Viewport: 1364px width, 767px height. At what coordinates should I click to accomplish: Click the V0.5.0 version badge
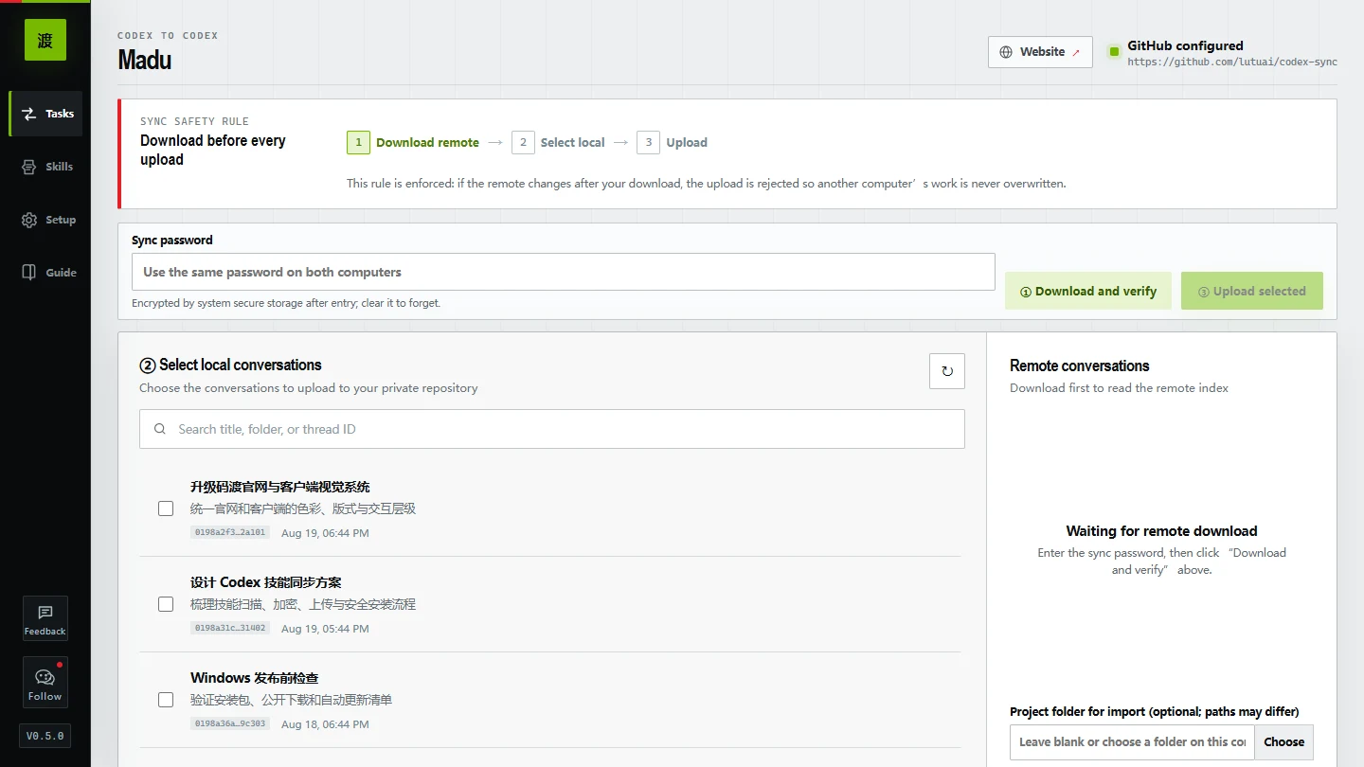(x=45, y=736)
